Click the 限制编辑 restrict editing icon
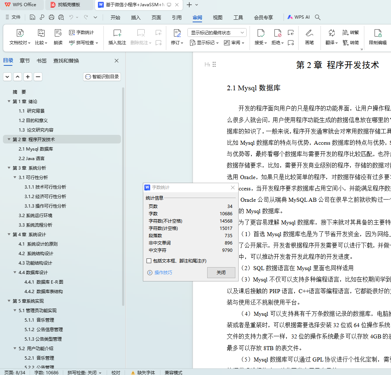Viewport: 391px width, 375px height. pyautogui.click(x=377, y=37)
